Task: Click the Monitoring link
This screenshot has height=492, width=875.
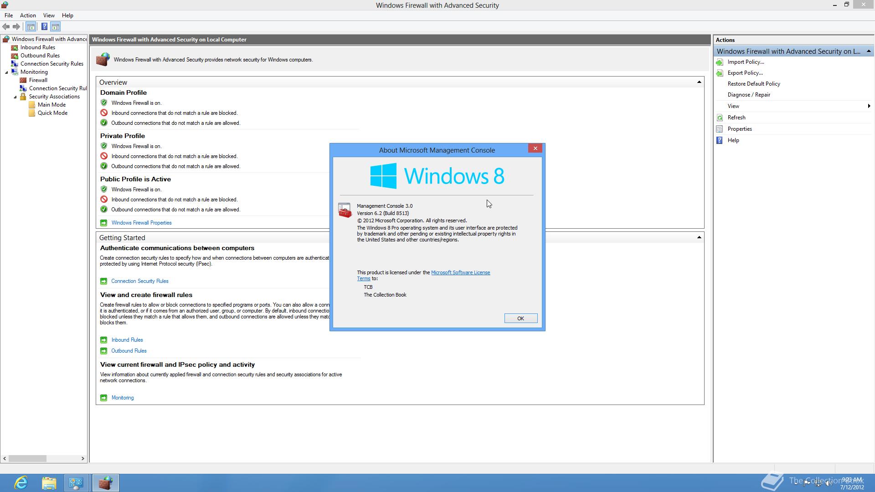Action: pyautogui.click(x=122, y=398)
